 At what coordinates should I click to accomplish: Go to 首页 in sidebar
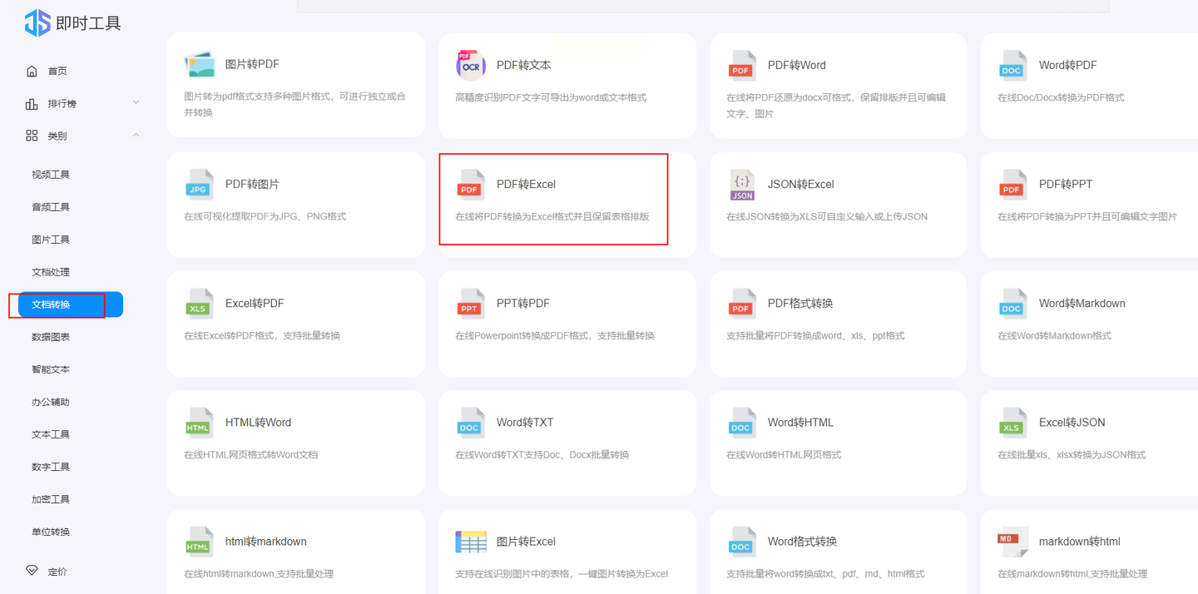click(x=57, y=72)
